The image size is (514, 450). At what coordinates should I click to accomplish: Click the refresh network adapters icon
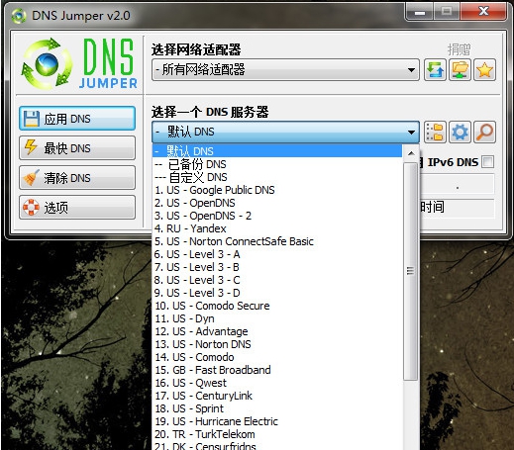pyautogui.click(x=435, y=70)
